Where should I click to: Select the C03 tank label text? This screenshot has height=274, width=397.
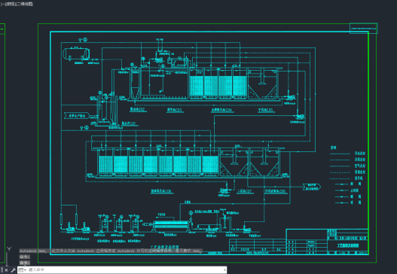(175, 110)
